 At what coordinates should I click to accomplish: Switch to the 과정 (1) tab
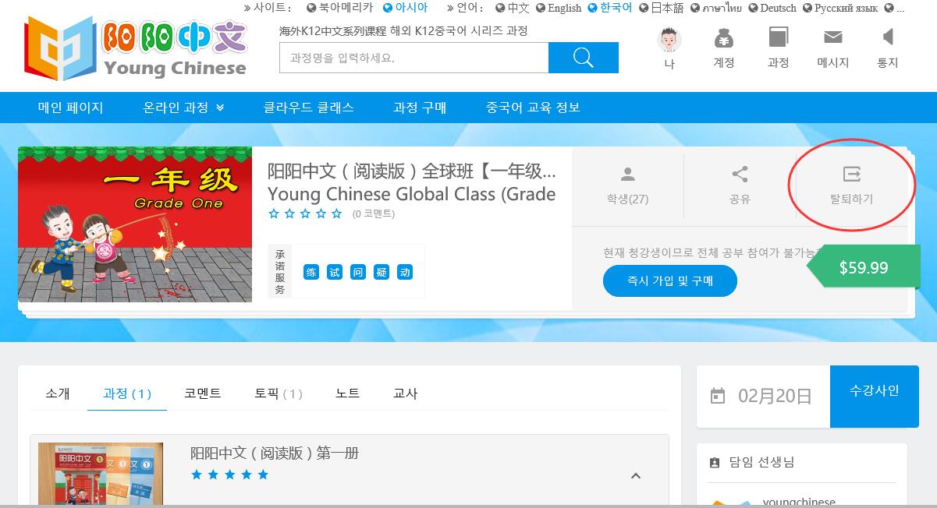127,393
